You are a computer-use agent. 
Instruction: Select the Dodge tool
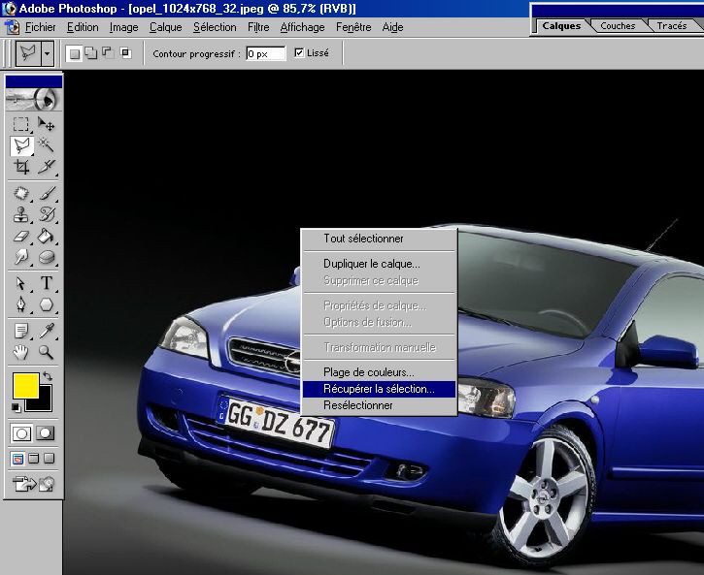click(21, 257)
